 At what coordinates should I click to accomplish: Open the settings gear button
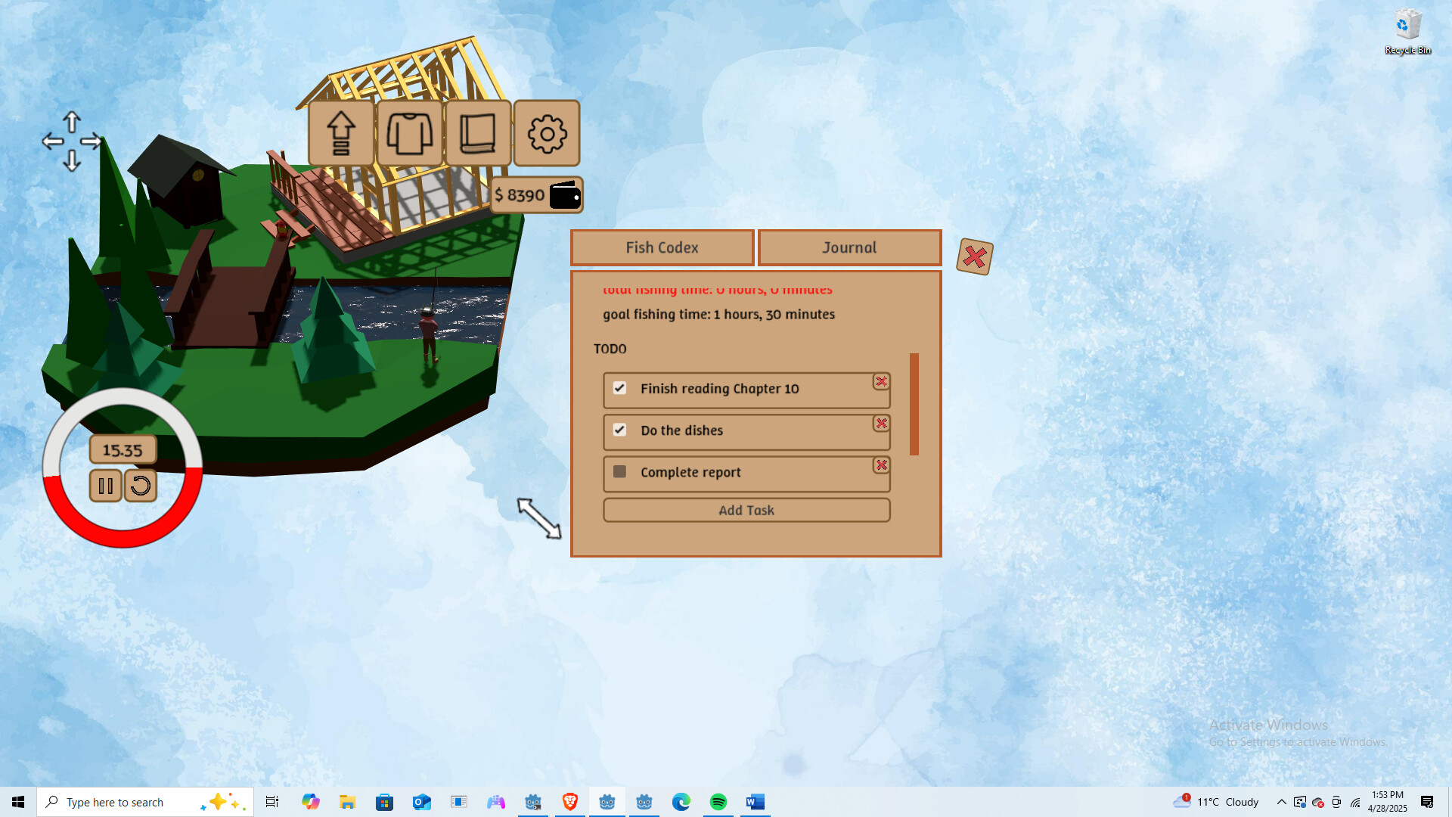[547, 133]
